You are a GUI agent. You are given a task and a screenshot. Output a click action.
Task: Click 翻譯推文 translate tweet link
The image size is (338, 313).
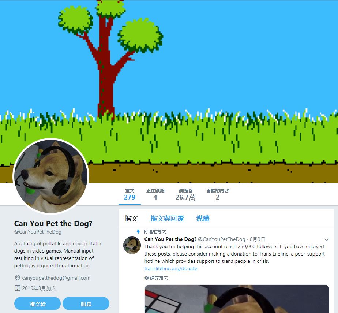click(159, 278)
